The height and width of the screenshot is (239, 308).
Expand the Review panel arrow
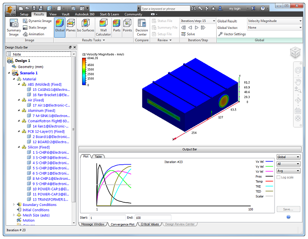coord(170,40)
